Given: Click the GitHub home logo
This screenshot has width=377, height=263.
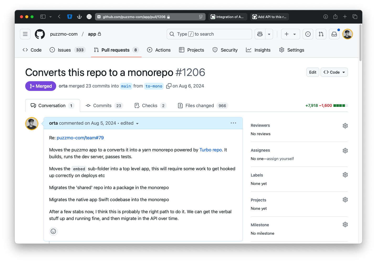Looking at the screenshot, I should [40, 34].
